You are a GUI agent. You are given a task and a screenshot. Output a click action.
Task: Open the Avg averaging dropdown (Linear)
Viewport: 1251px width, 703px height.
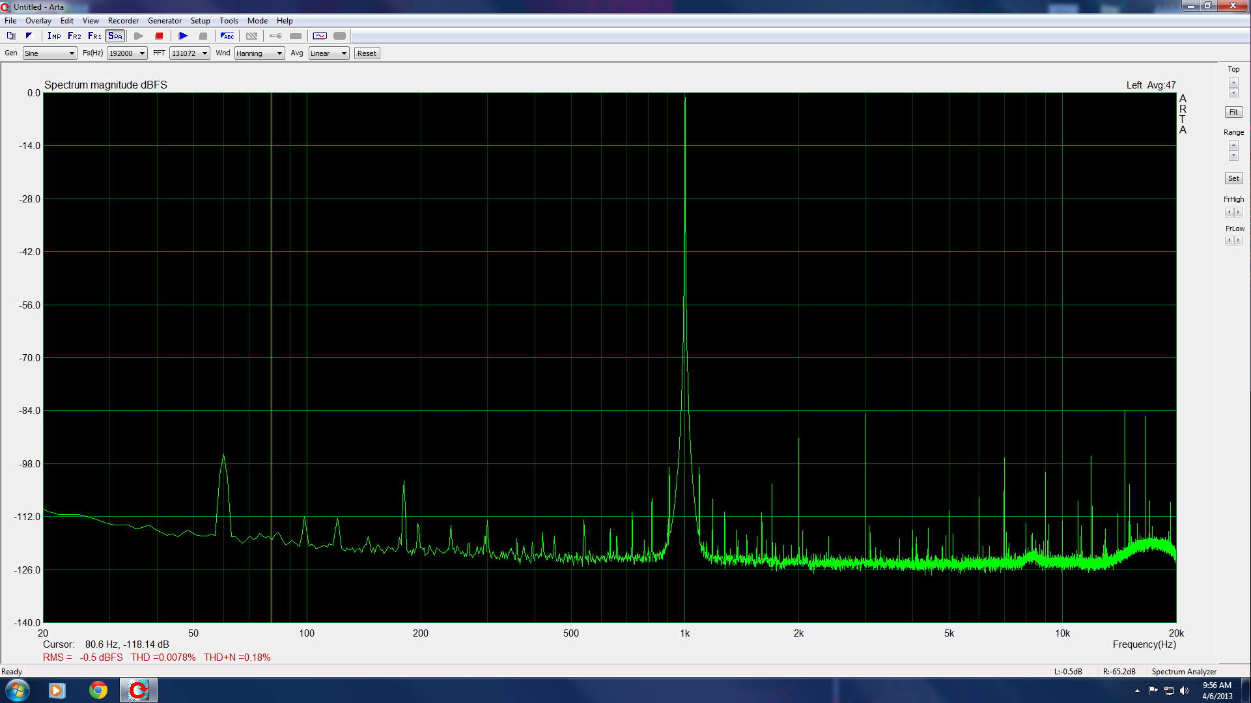click(329, 53)
